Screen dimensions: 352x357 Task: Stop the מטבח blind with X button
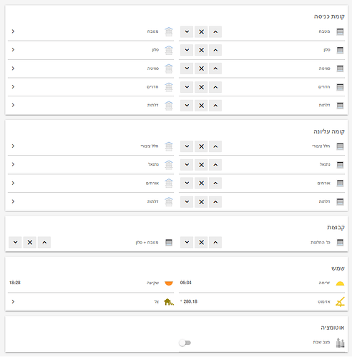[201, 31]
